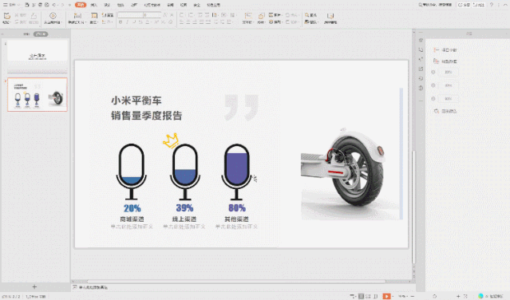Click the Bold B formatting icon
The image size is (510, 300).
[121, 22]
